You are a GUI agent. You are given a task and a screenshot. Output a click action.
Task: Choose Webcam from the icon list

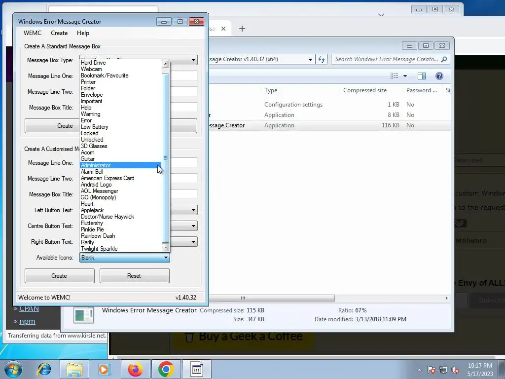(120, 69)
